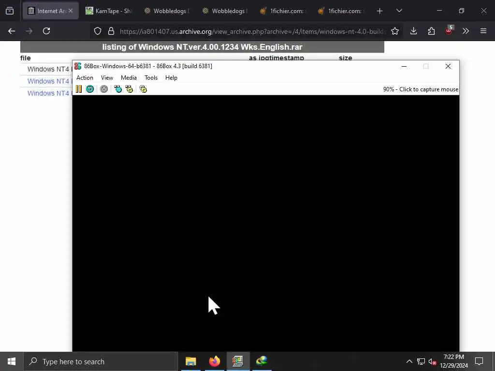
Task: Bookmark this page with the star icon
Action: click(x=394, y=31)
